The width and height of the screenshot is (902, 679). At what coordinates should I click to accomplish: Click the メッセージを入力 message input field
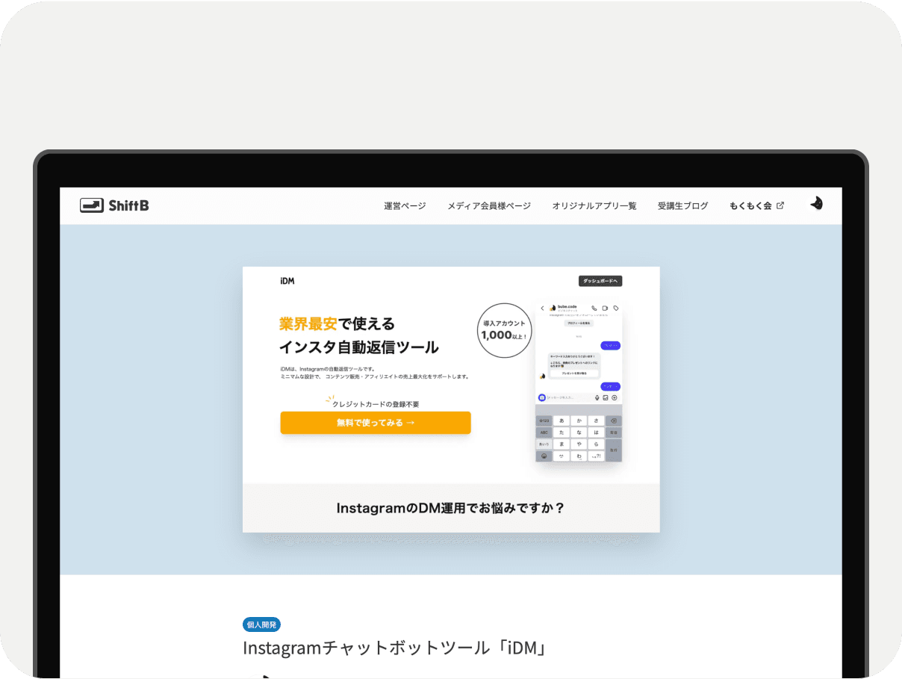561,397
